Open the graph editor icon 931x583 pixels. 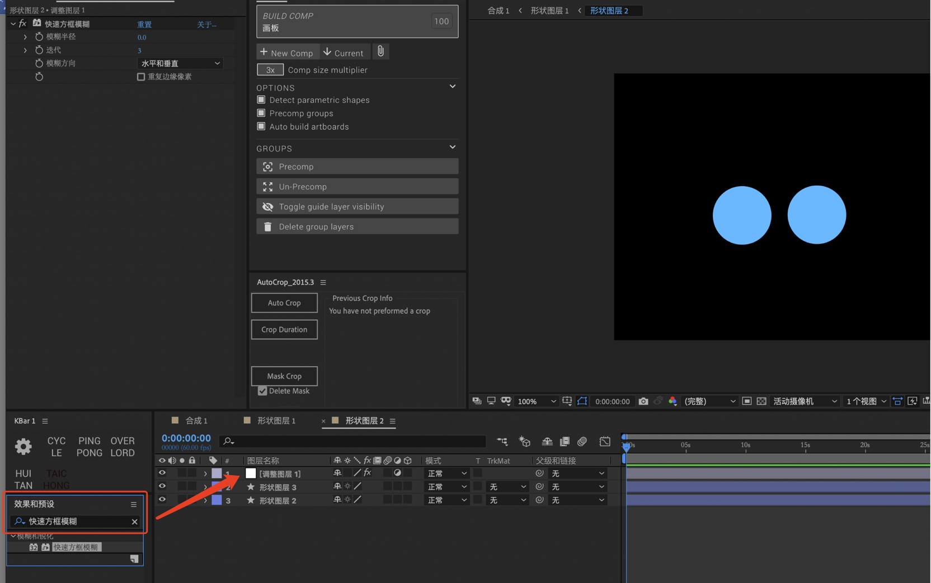605,442
